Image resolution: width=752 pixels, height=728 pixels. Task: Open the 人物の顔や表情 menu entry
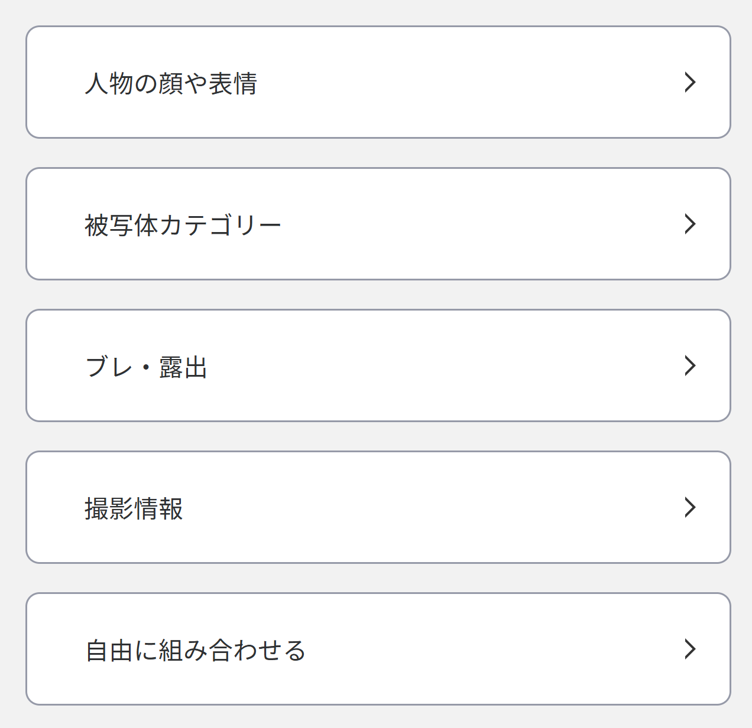click(x=378, y=82)
